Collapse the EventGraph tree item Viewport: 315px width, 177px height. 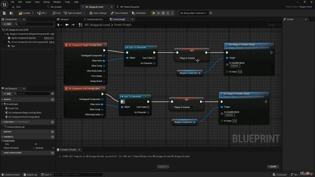click(x=2, y=104)
